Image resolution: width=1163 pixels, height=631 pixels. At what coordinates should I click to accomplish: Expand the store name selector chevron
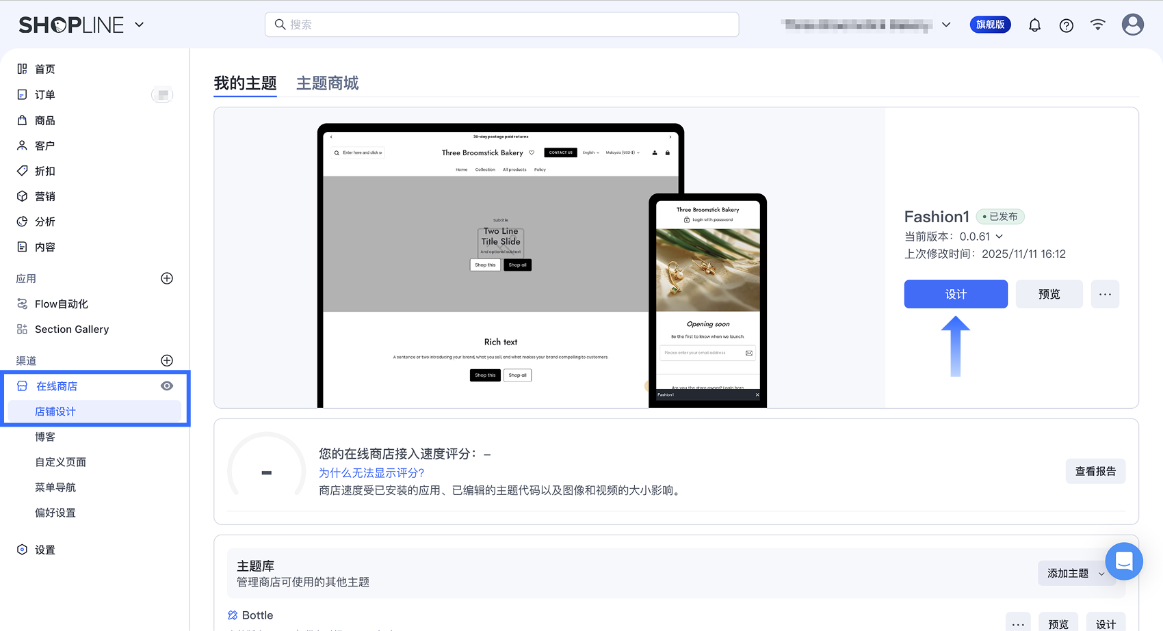(x=946, y=25)
